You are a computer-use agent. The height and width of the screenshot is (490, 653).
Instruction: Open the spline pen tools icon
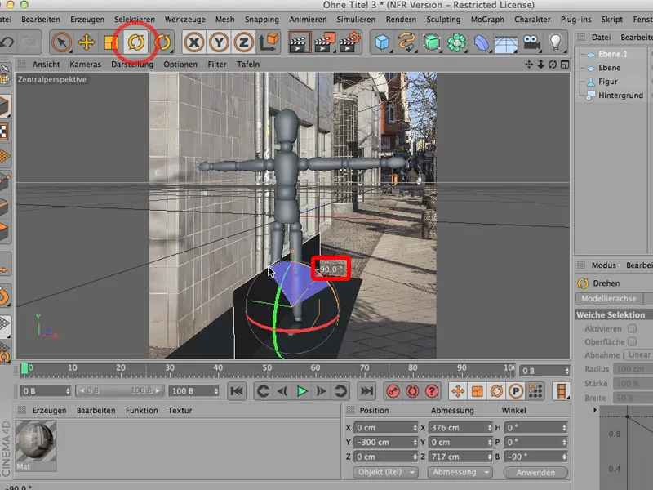pos(406,42)
